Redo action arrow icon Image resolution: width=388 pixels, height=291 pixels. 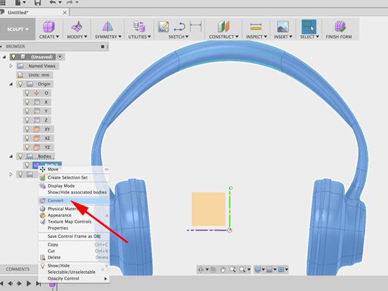point(69,2)
